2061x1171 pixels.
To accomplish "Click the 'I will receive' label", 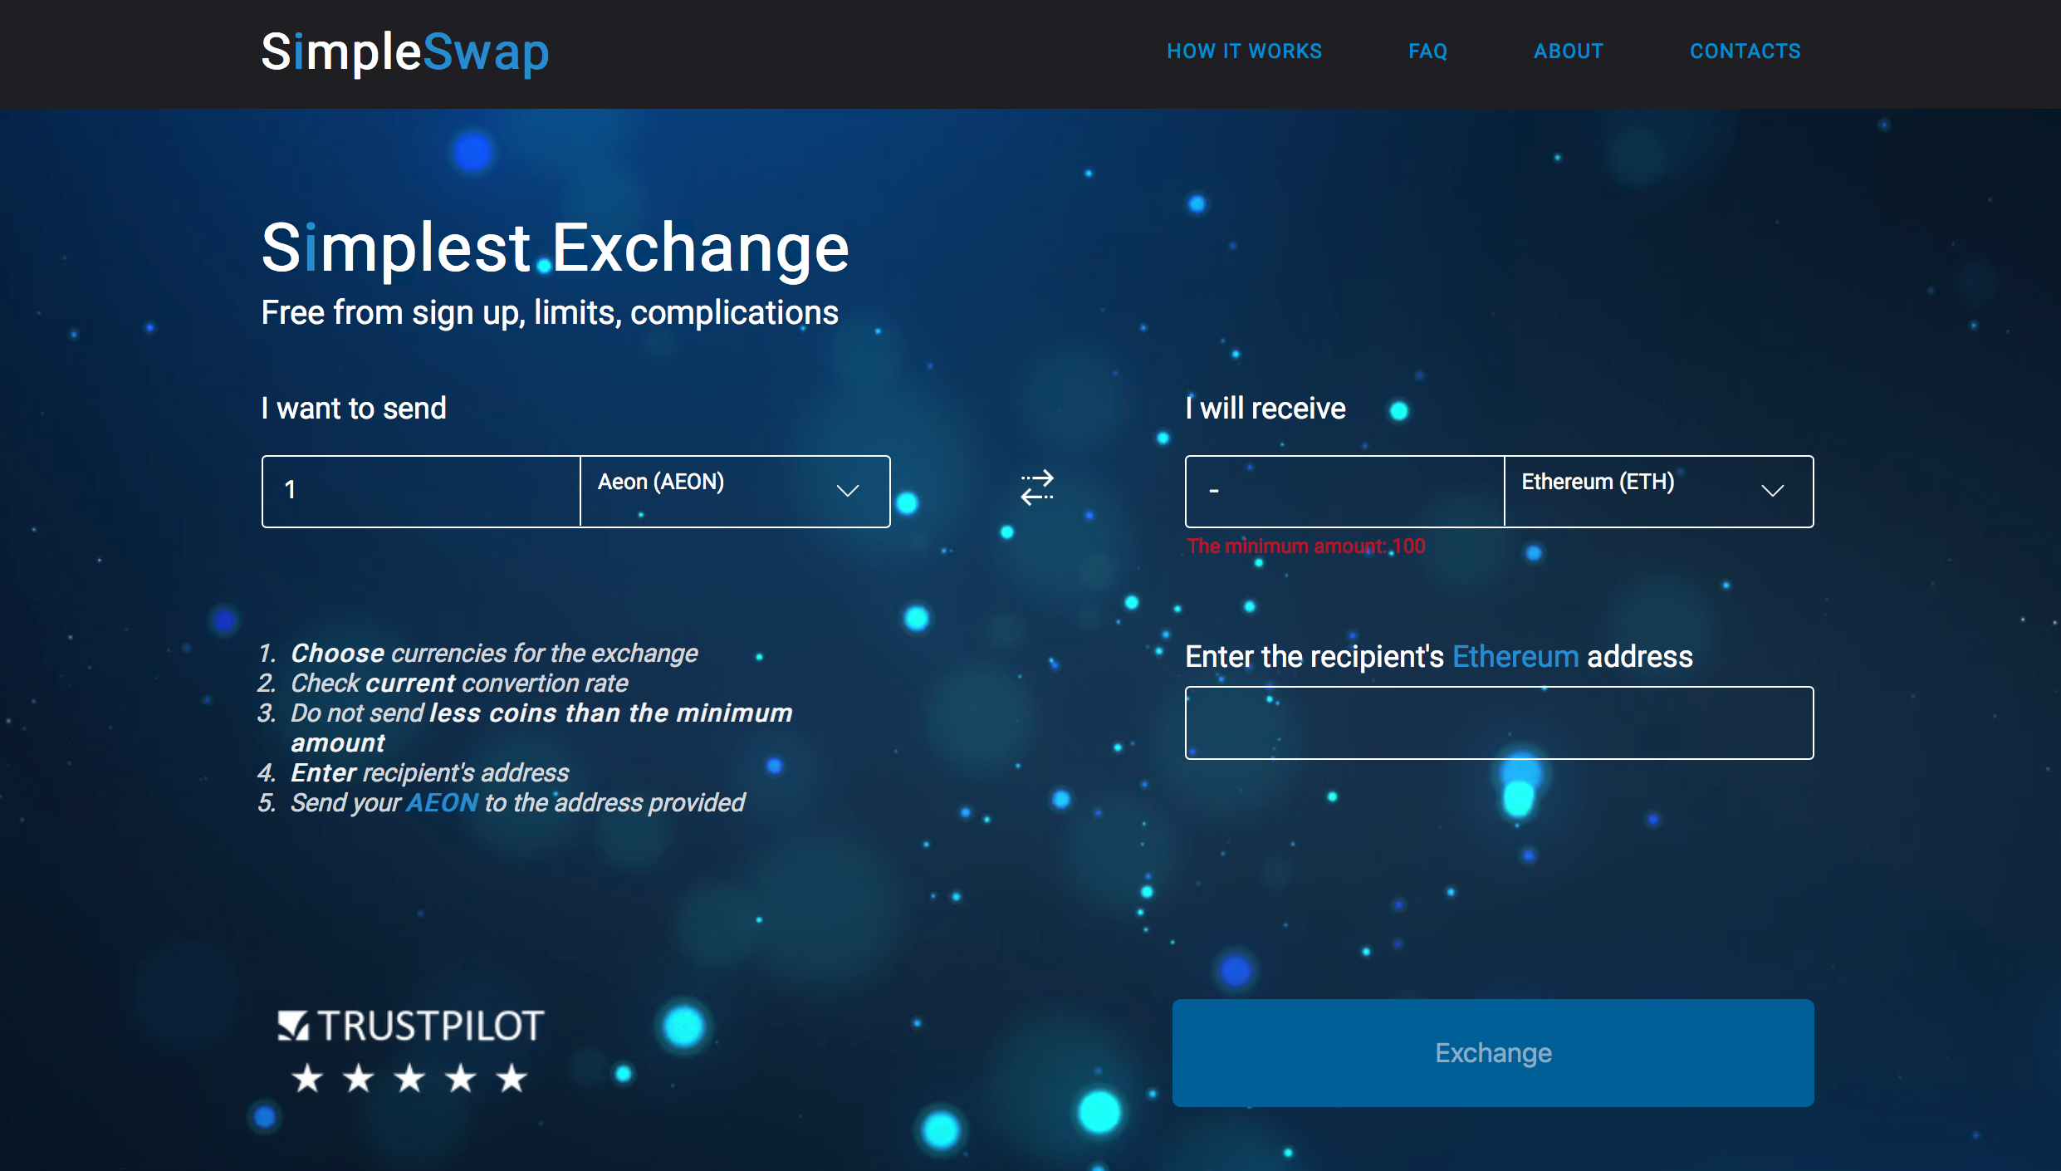I will tap(1265, 409).
